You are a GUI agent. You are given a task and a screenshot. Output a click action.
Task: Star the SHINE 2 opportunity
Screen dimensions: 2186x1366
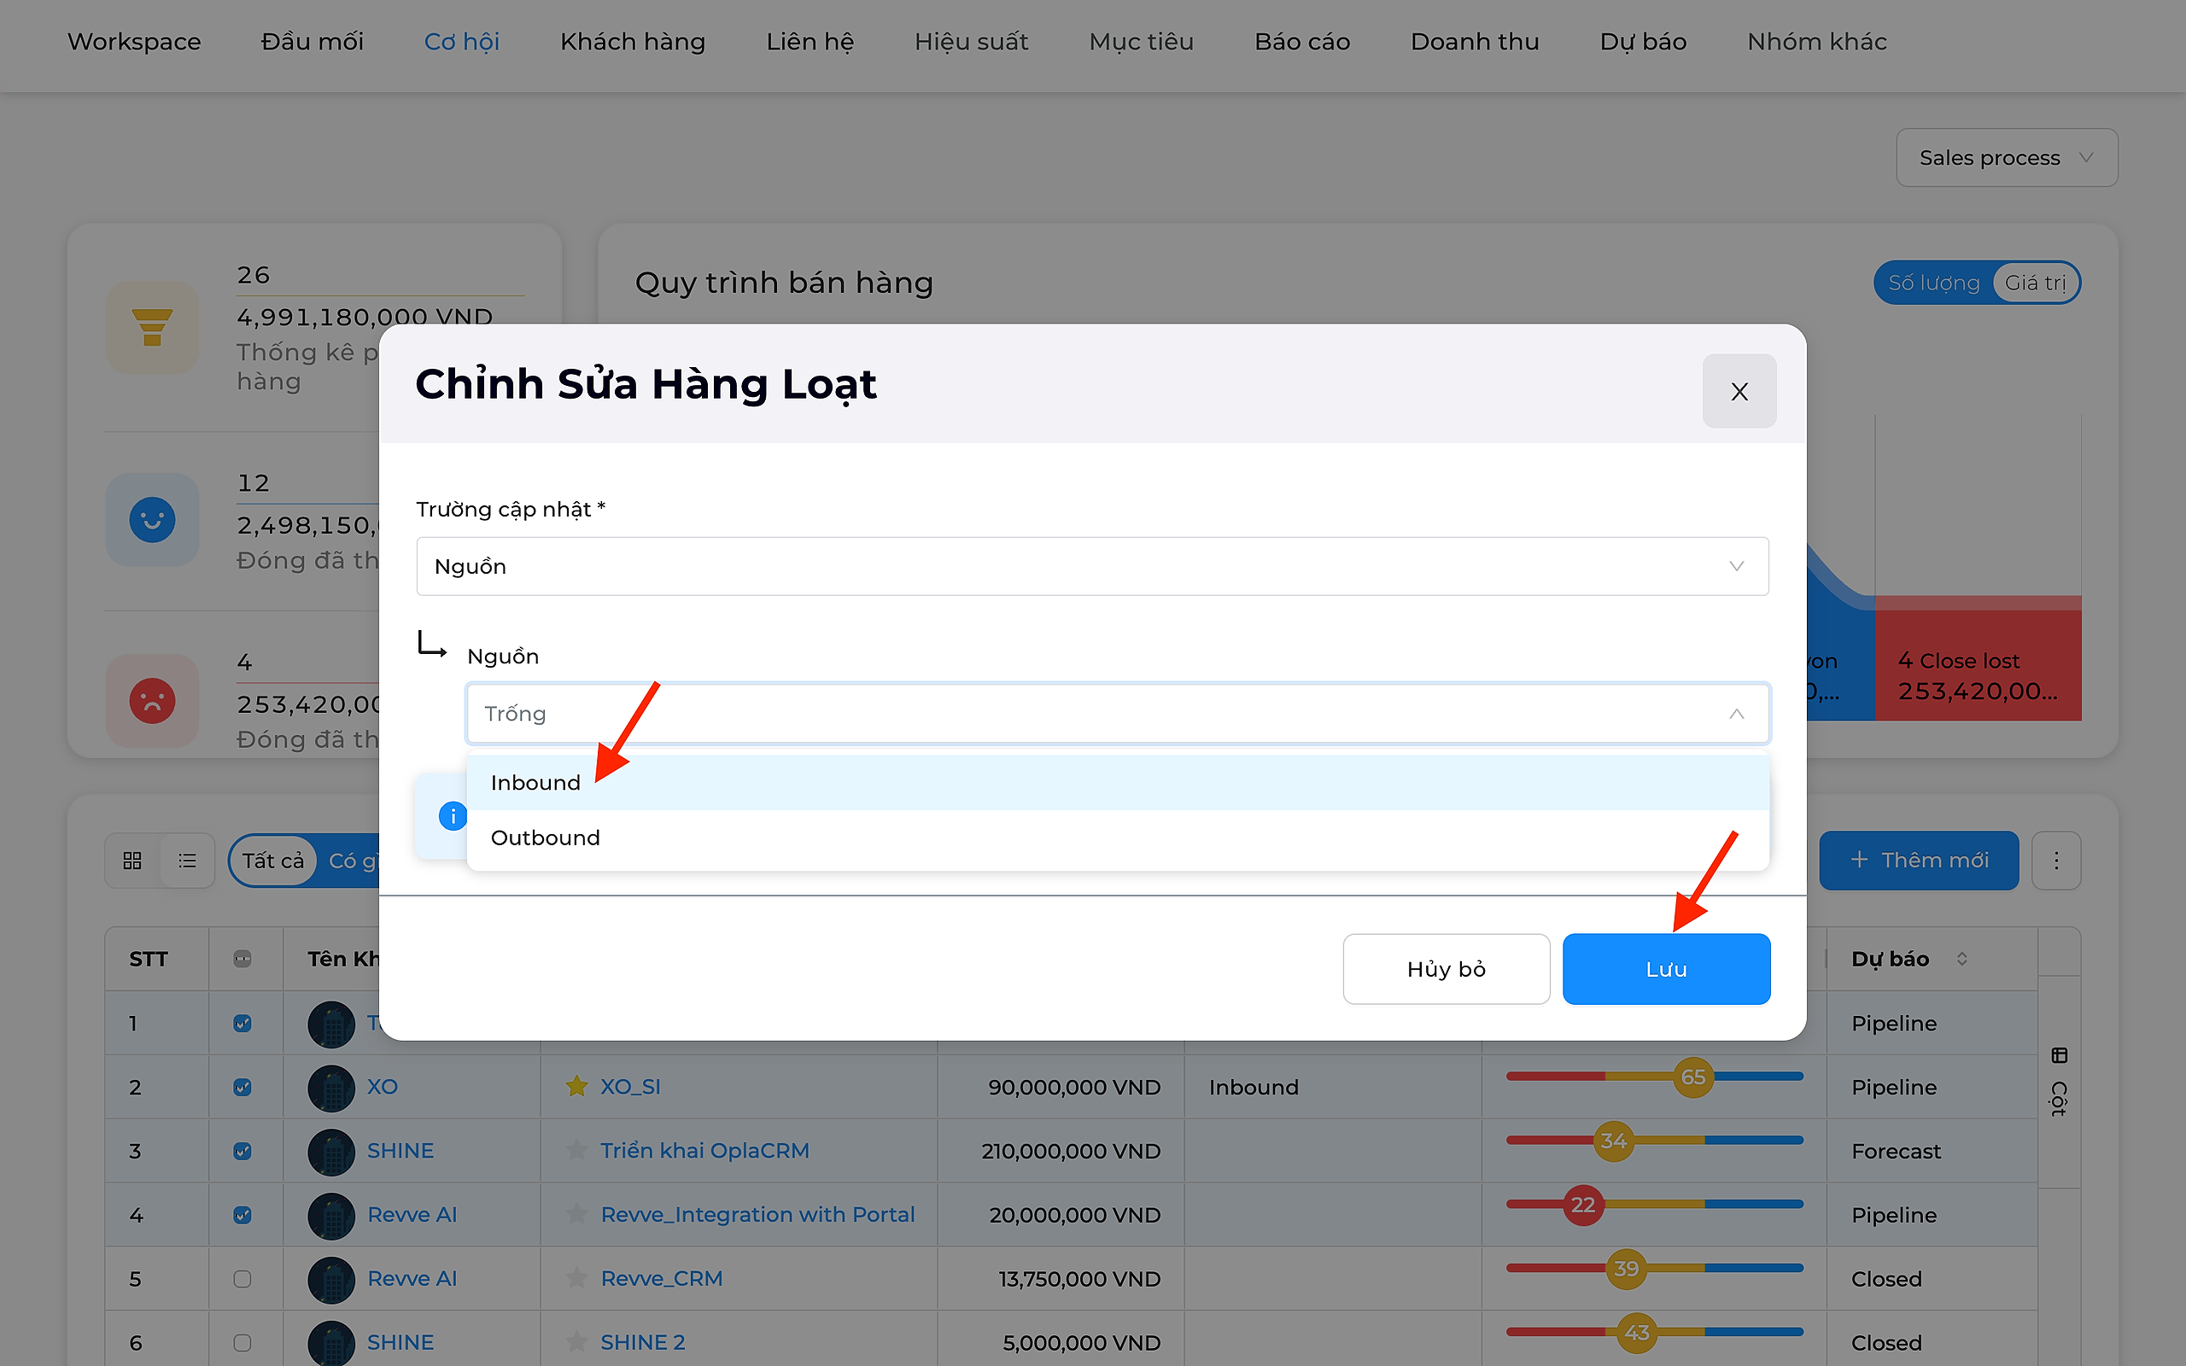[576, 1342]
